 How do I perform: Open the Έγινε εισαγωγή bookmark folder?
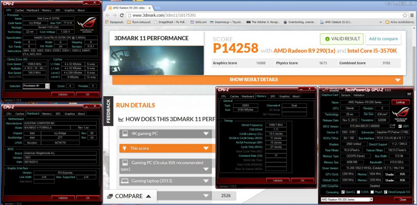(139, 22)
